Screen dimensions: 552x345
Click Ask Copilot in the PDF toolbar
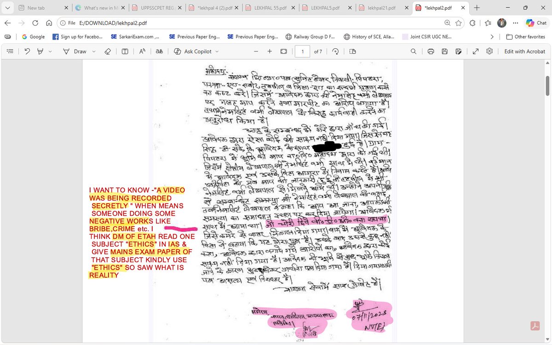click(x=193, y=52)
